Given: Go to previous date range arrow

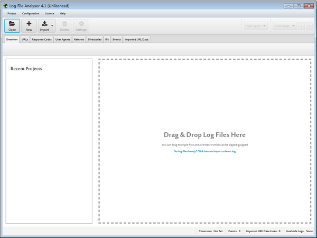Looking at the screenshot, I should tap(302, 26).
